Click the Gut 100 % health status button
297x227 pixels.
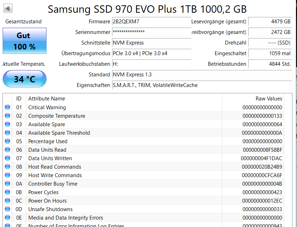[24, 41]
